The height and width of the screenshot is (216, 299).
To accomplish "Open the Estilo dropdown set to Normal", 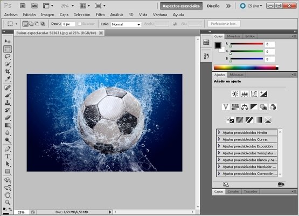I will point(126,24).
